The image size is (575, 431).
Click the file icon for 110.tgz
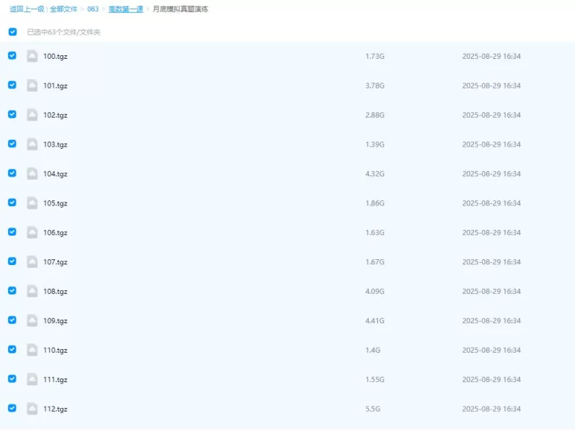click(32, 350)
